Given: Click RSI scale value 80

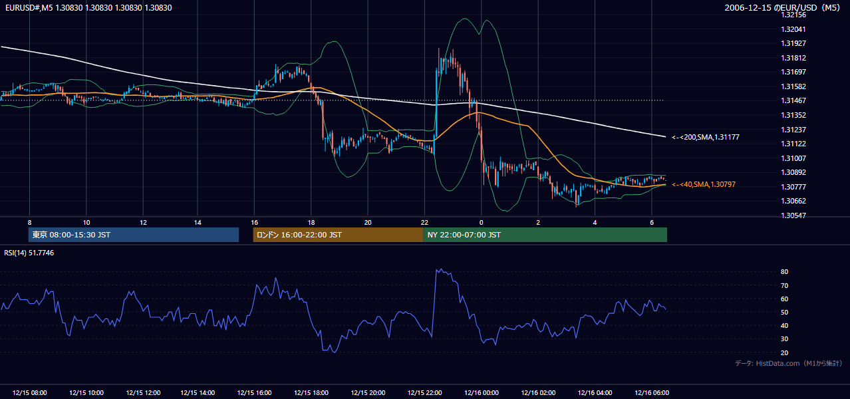Looking at the screenshot, I should pos(785,272).
